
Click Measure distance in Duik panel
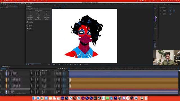pos(38,19)
